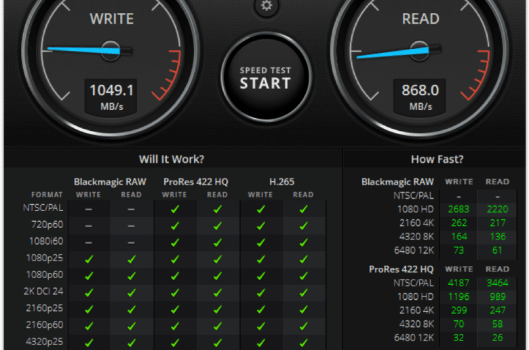
Task: Click the NTSC/PAL row label in Will It Work
Action: point(43,208)
